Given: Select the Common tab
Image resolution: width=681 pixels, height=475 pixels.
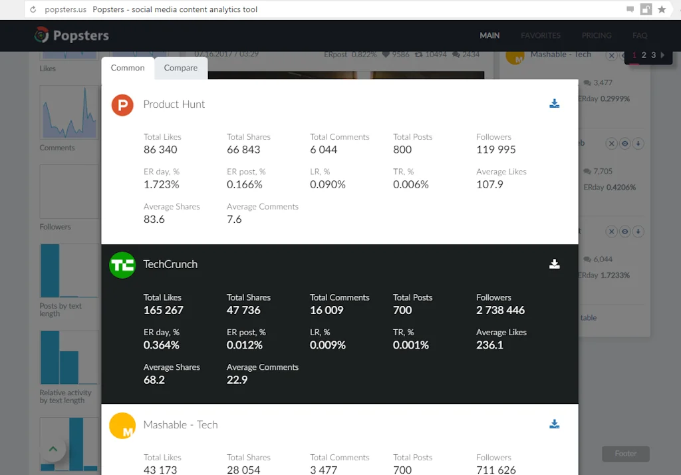Looking at the screenshot, I should 128,68.
